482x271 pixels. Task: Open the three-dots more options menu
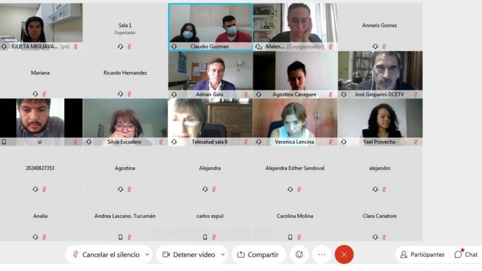[322, 255]
